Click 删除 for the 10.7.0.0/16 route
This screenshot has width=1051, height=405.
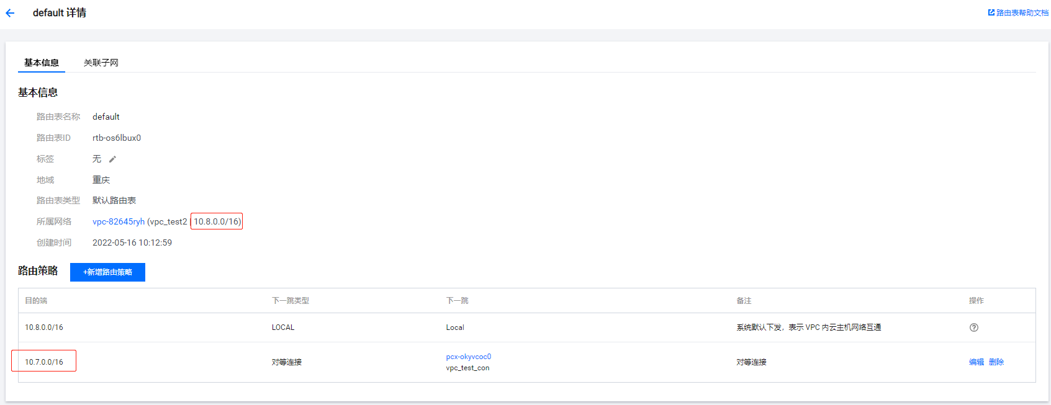click(x=996, y=362)
